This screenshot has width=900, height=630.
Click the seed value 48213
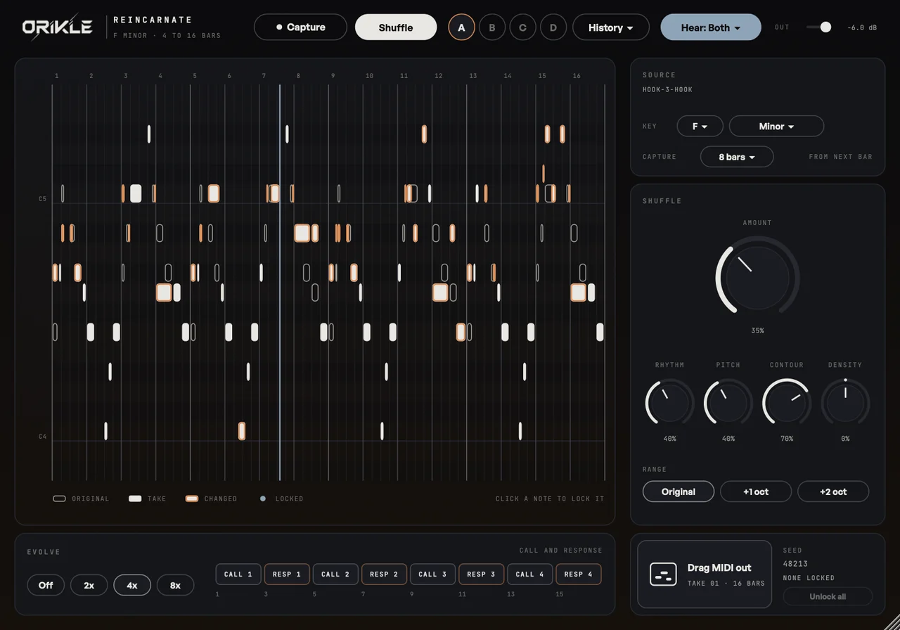coord(795,564)
